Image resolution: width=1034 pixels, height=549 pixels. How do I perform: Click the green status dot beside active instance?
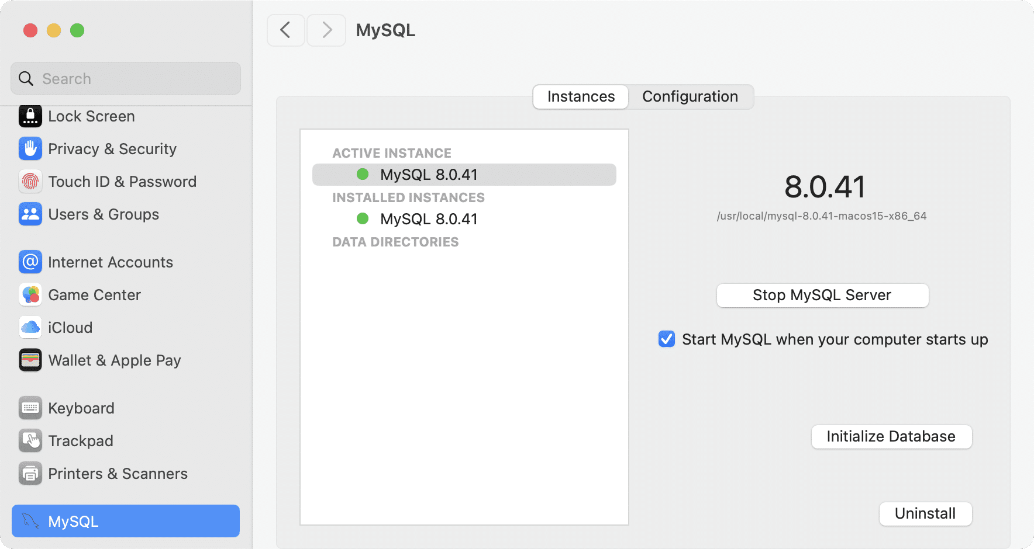tap(363, 174)
